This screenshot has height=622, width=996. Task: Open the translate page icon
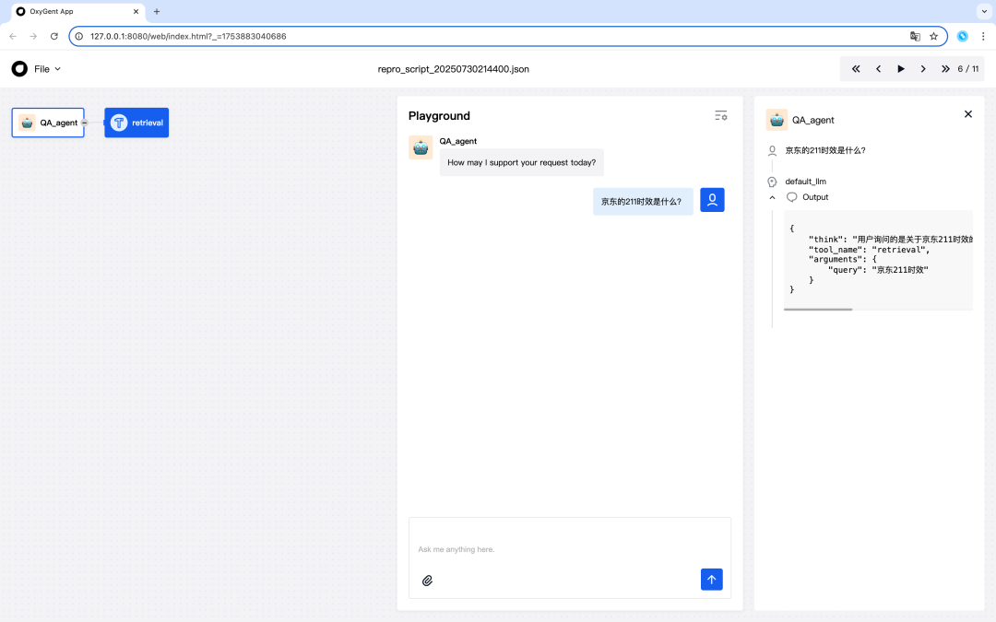(915, 36)
